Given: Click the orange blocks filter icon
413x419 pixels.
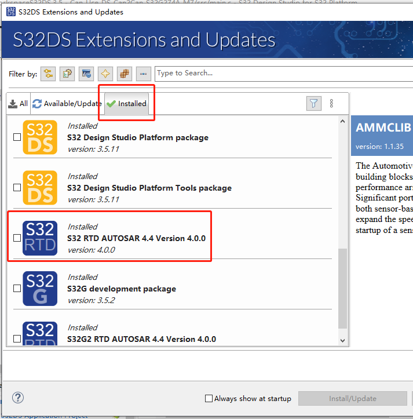Looking at the screenshot, I should [125, 74].
